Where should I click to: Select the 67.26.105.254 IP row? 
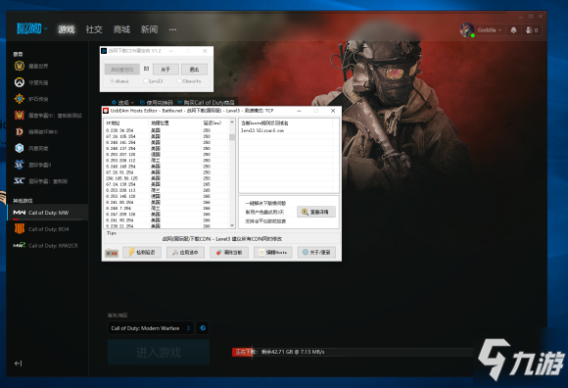point(166,136)
